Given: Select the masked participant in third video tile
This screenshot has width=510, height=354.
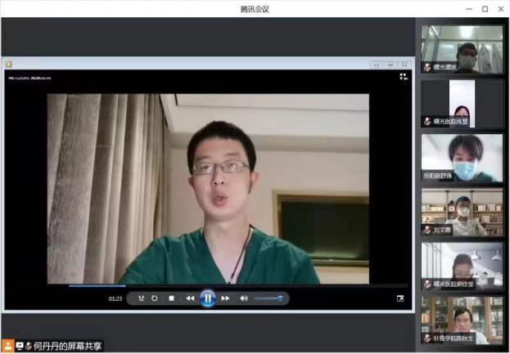Looking at the screenshot, I should point(462,157).
